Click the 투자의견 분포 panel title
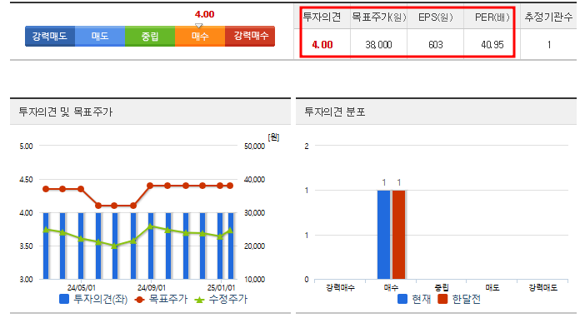The image size is (580, 318). click(335, 112)
